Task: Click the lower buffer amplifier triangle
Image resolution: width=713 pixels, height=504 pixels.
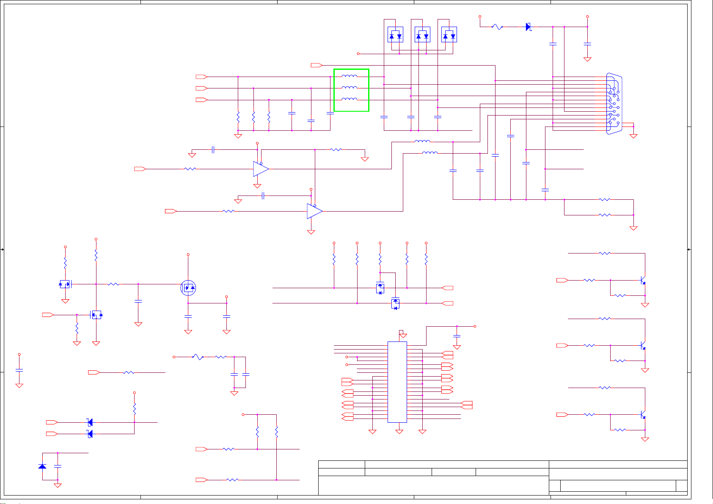Action: pyautogui.click(x=314, y=211)
